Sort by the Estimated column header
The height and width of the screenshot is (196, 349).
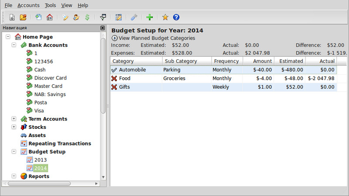click(x=290, y=61)
